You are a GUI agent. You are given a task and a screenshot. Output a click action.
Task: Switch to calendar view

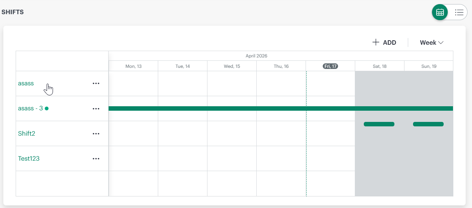(x=440, y=12)
